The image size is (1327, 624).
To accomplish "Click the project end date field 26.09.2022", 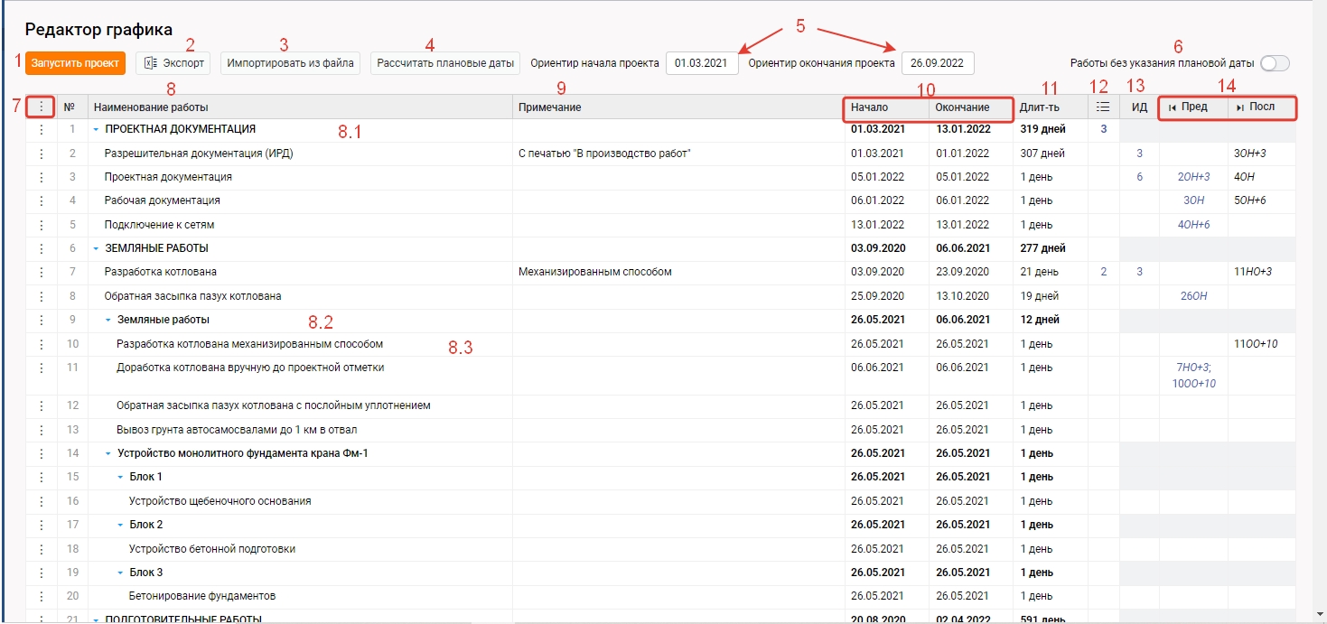I will coord(937,63).
